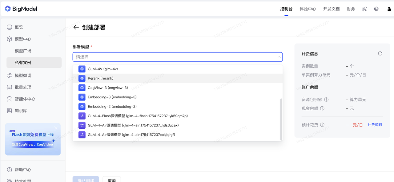Open the language globe icon

[x=376, y=9]
